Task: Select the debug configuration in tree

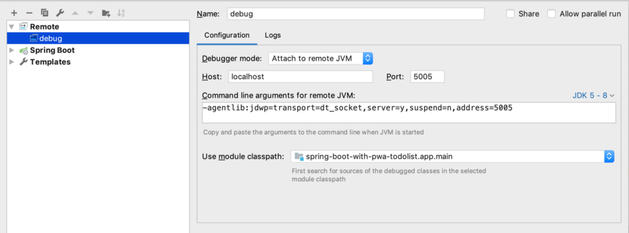Action: click(x=50, y=39)
